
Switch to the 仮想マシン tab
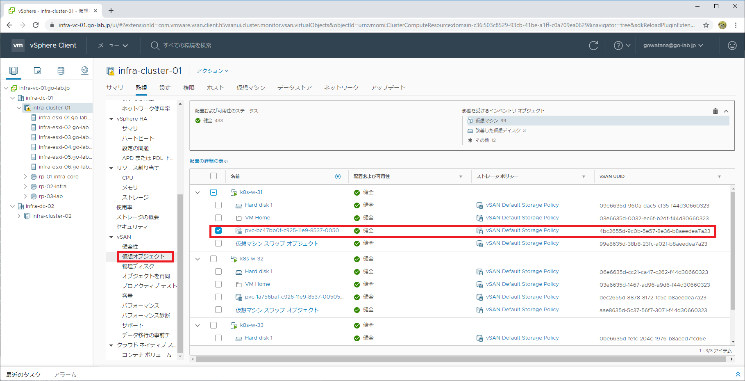pyautogui.click(x=251, y=88)
